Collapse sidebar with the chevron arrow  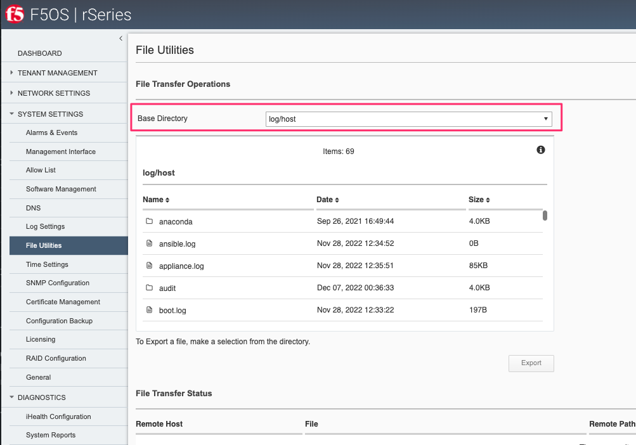coord(121,38)
